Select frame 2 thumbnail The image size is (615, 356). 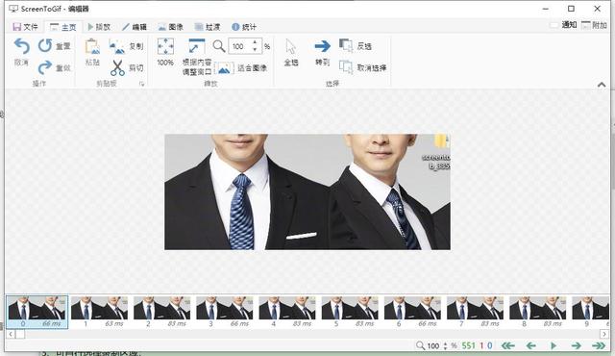162,312
